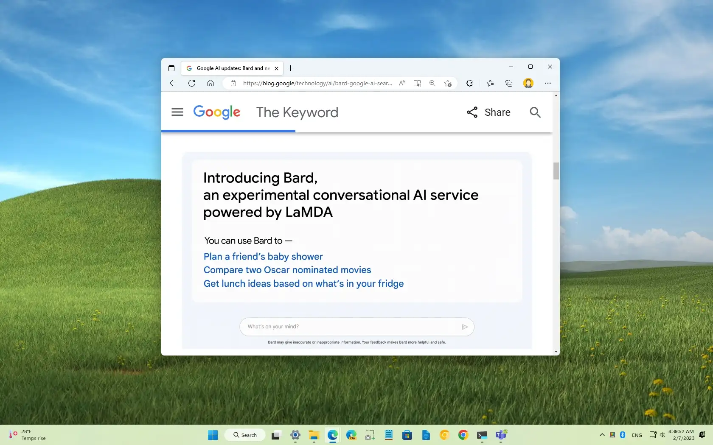Open Microsoft Store from taskbar
Screen dimensions: 713x445
(x=407, y=435)
